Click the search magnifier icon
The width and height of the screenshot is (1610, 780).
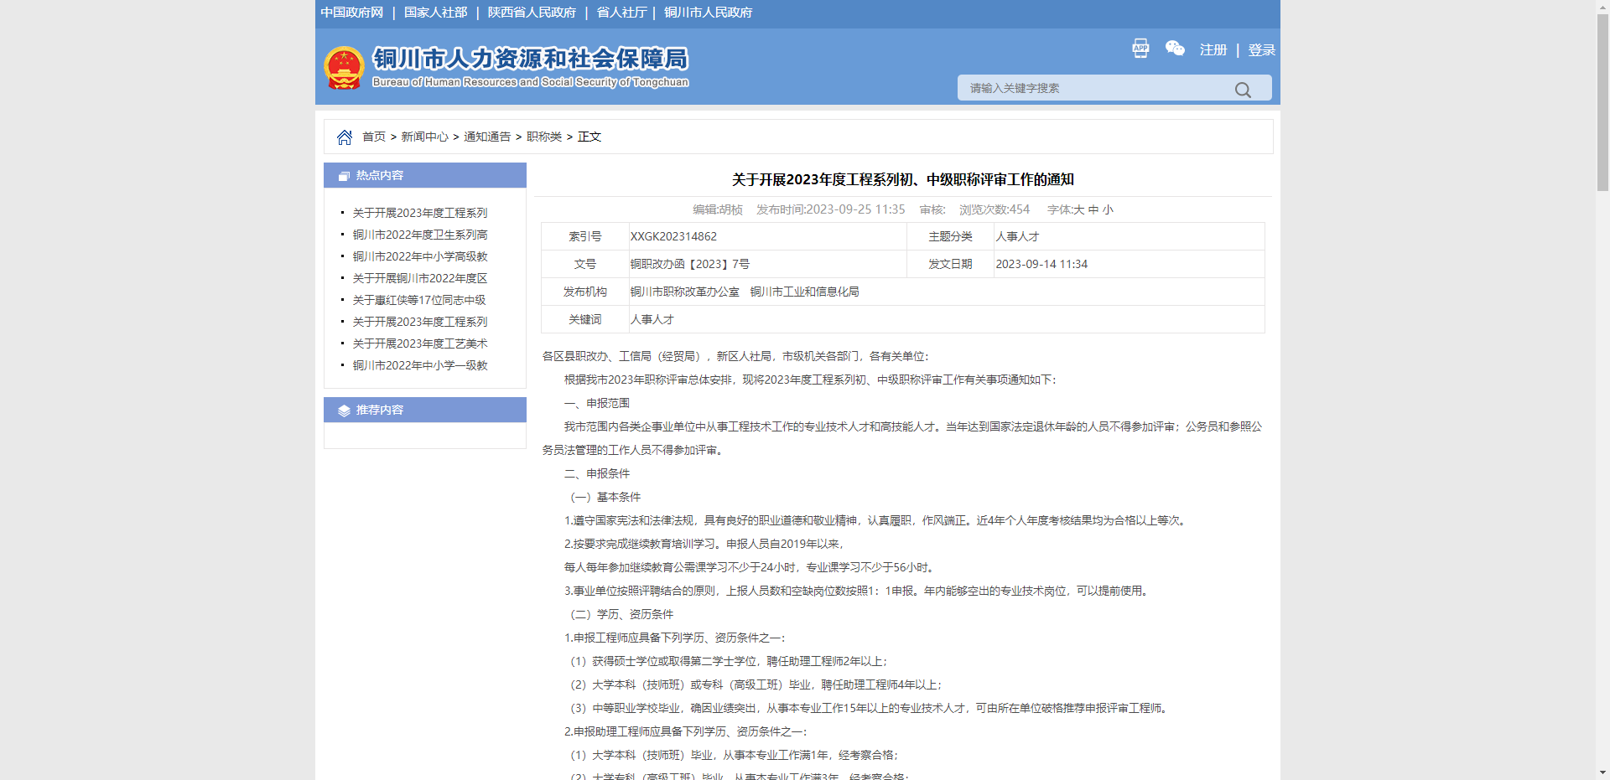point(1243,89)
